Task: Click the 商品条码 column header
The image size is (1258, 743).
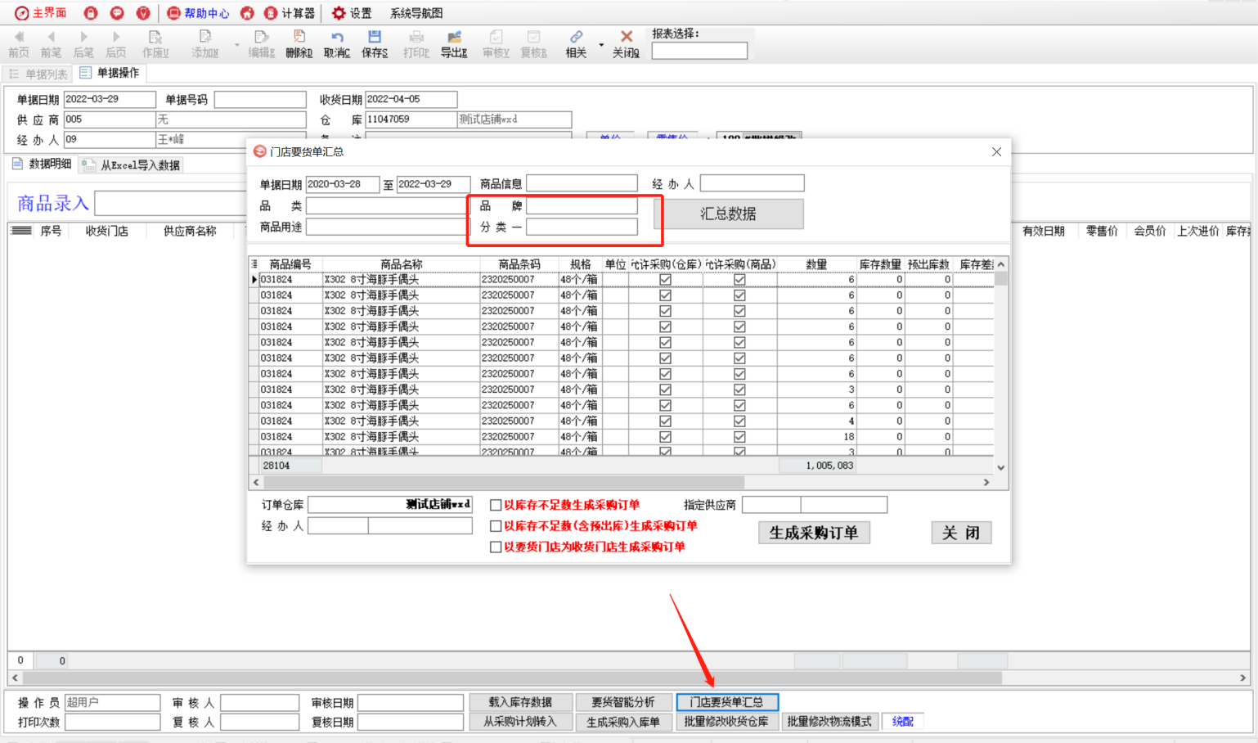Action: (519, 264)
